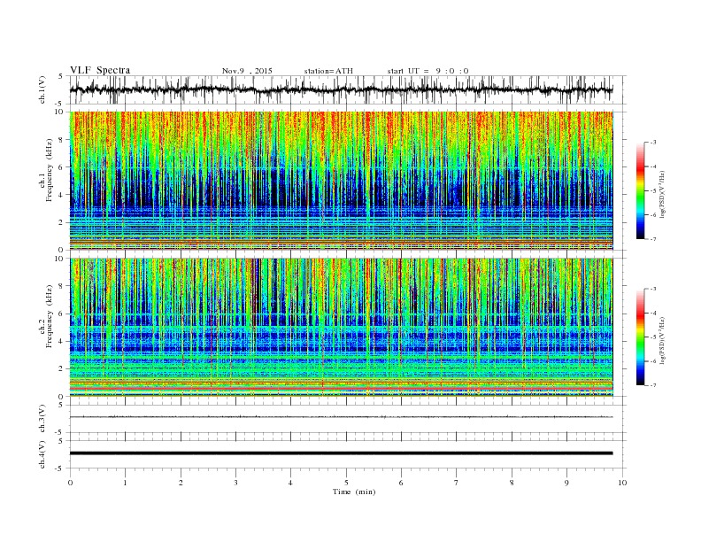Click the start UT = 9:0:0 text
This screenshot has width=701, height=542.
[428, 71]
